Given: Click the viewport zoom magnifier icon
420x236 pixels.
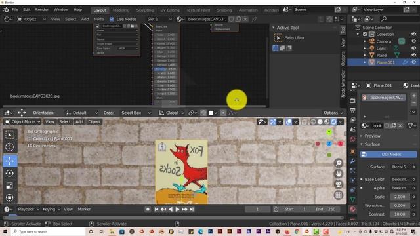Looking at the screenshot, I should click(x=339, y=163).
